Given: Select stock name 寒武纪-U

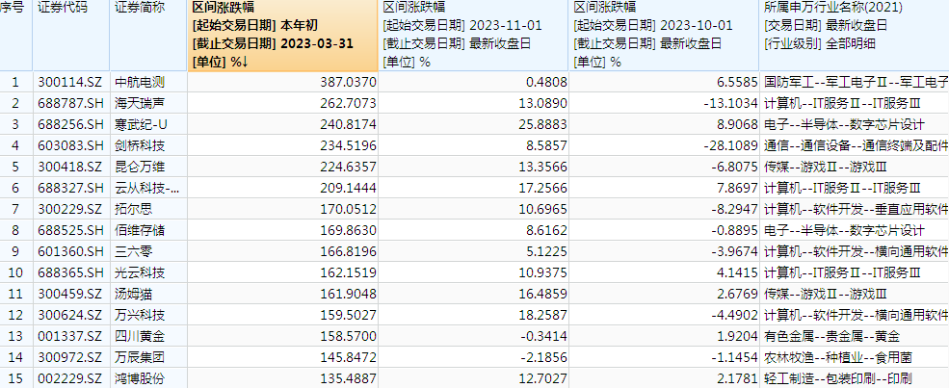Looking at the screenshot, I should click(141, 125).
